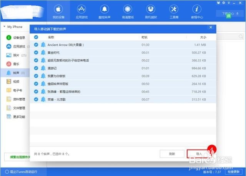Click duration 00:37 cell

145,99
